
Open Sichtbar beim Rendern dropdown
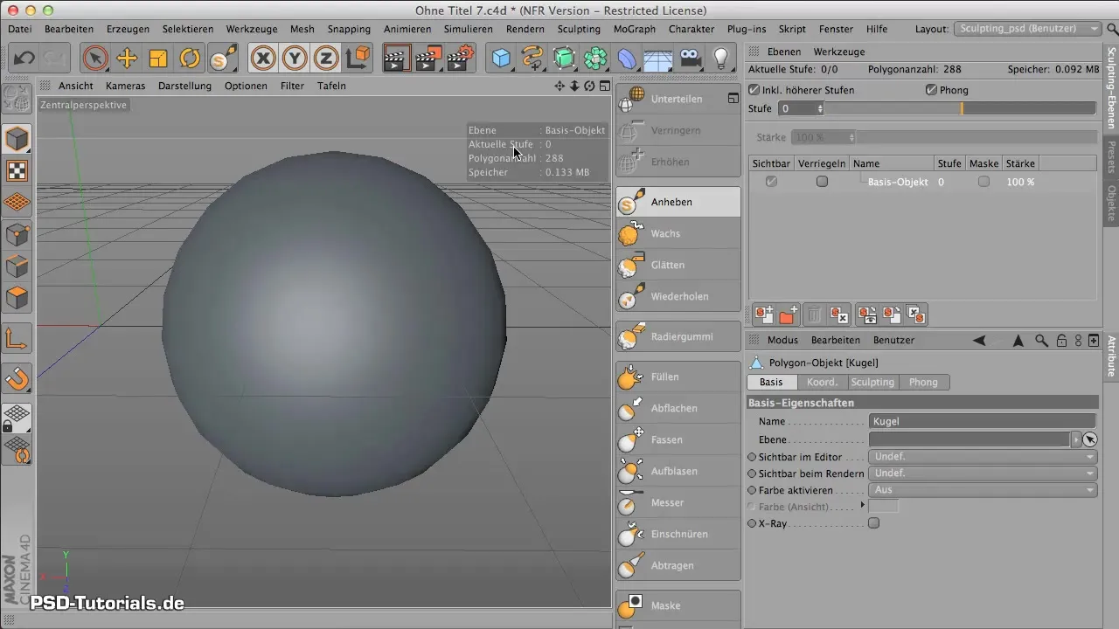click(x=983, y=473)
